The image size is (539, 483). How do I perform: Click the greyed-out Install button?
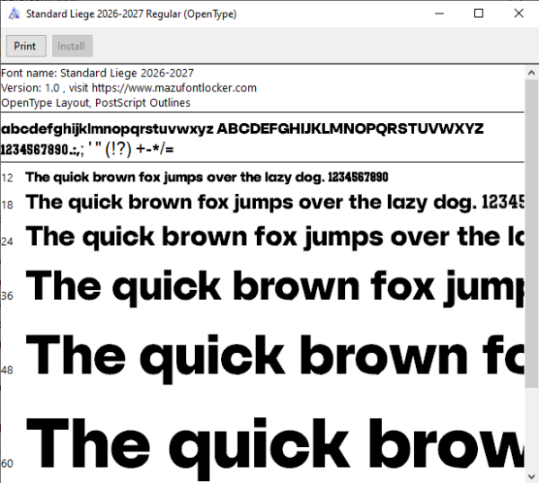tap(72, 46)
